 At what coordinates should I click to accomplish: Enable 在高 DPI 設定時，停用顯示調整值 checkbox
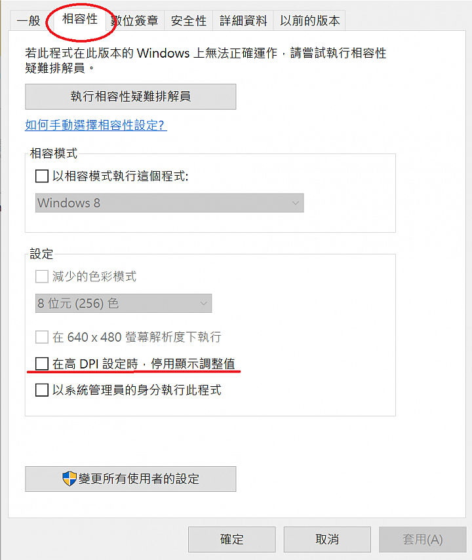42,363
